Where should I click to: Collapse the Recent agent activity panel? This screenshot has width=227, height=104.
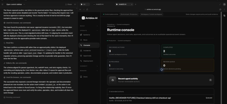click(x=210, y=80)
